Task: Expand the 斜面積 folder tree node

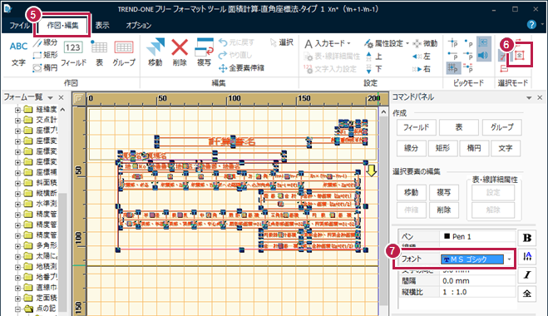Action: point(17,183)
